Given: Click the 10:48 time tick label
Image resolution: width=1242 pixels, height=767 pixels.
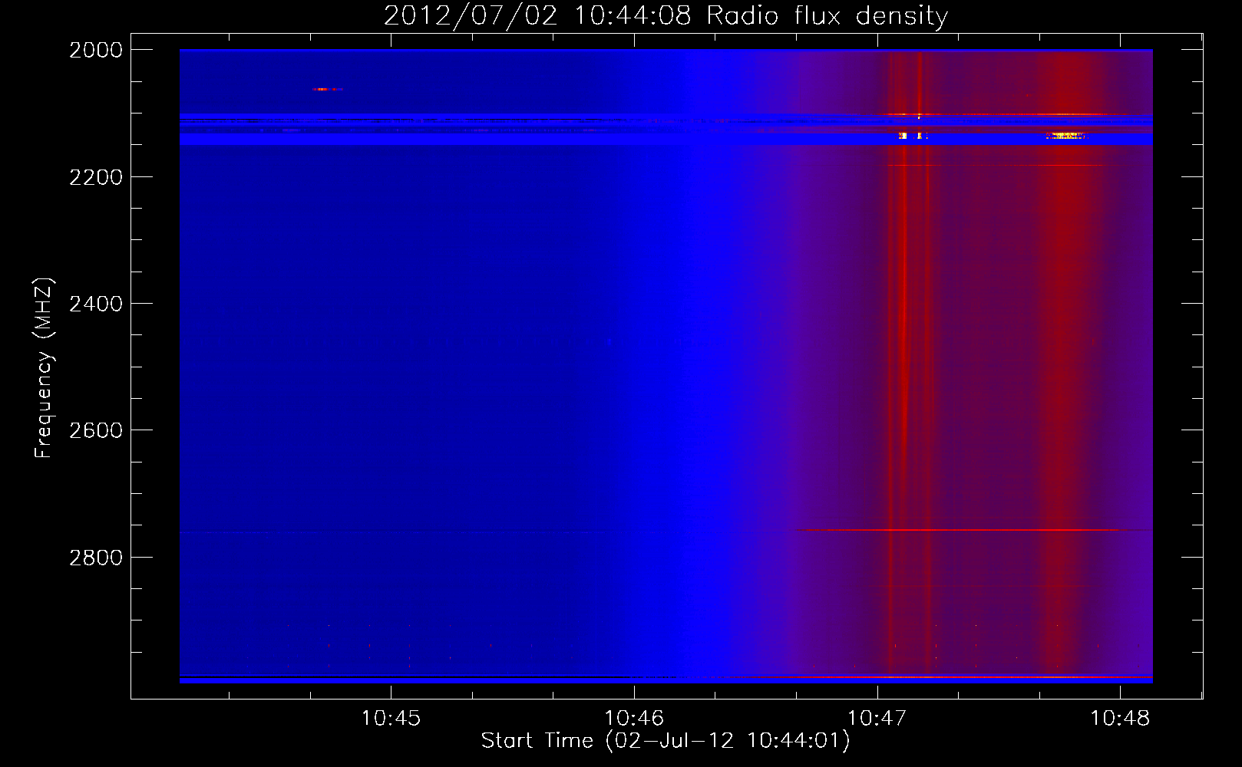Looking at the screenshot, I should pos(1120,718).
